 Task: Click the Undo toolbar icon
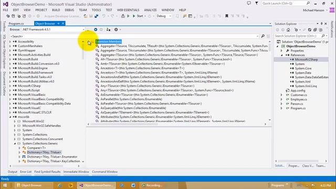(x=104, y=16)
